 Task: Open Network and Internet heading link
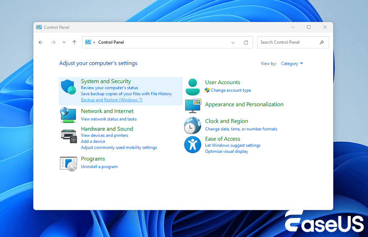pos(107,111)
